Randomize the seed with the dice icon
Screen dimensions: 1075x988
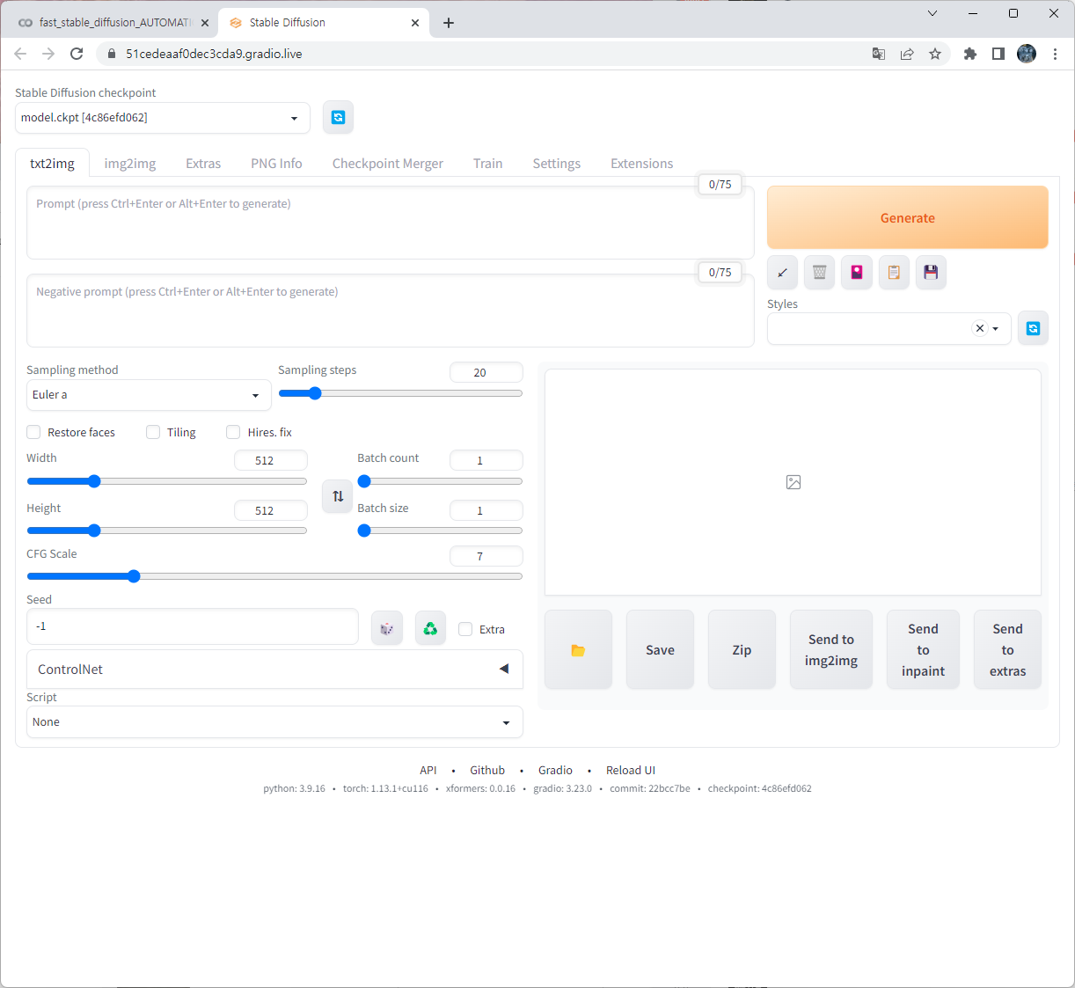[x=386, y=627]
